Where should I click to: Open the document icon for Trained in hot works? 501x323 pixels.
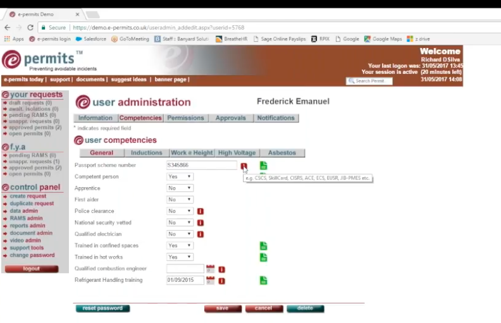point(263,257)
